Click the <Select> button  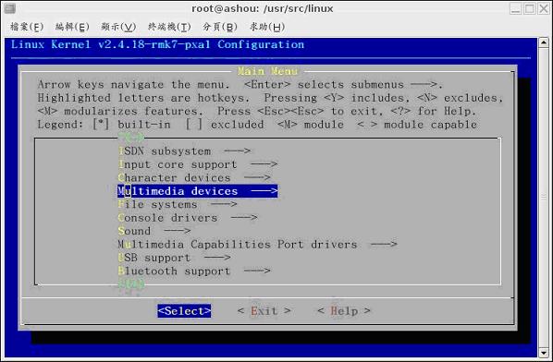(x=184, y=311)
